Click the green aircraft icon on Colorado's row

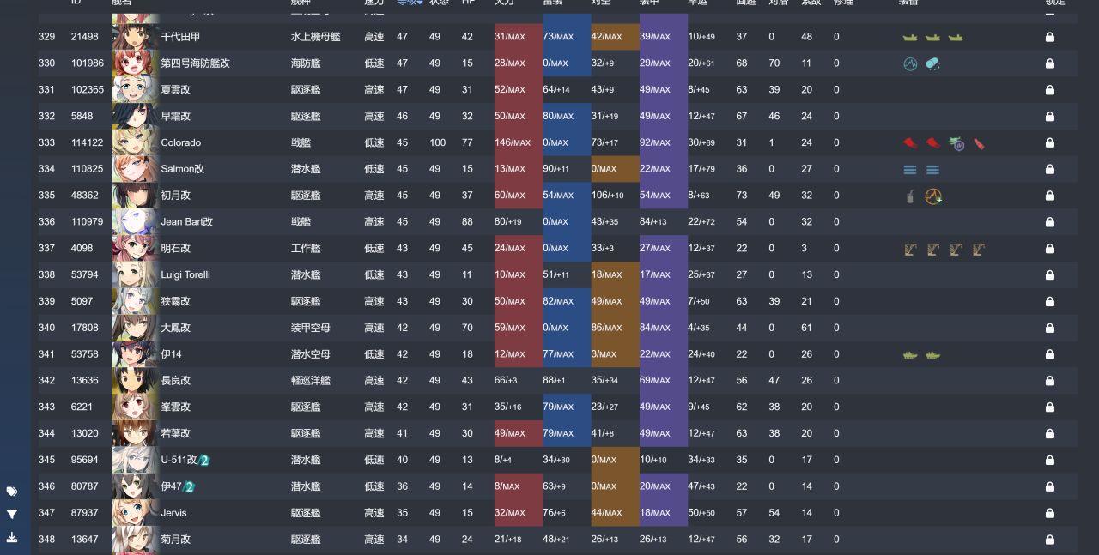coord(956,143)
